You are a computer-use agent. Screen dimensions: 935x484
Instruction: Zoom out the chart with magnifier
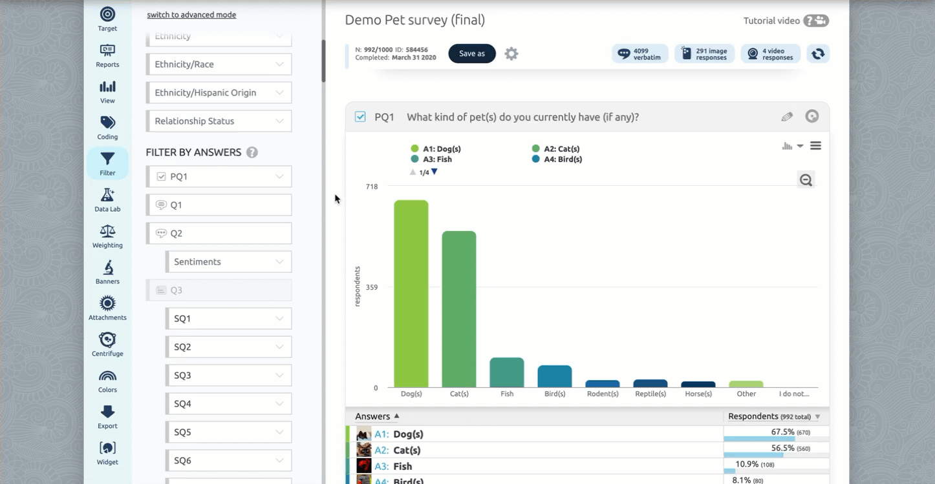pyautogui.click(x=806, y=180)
